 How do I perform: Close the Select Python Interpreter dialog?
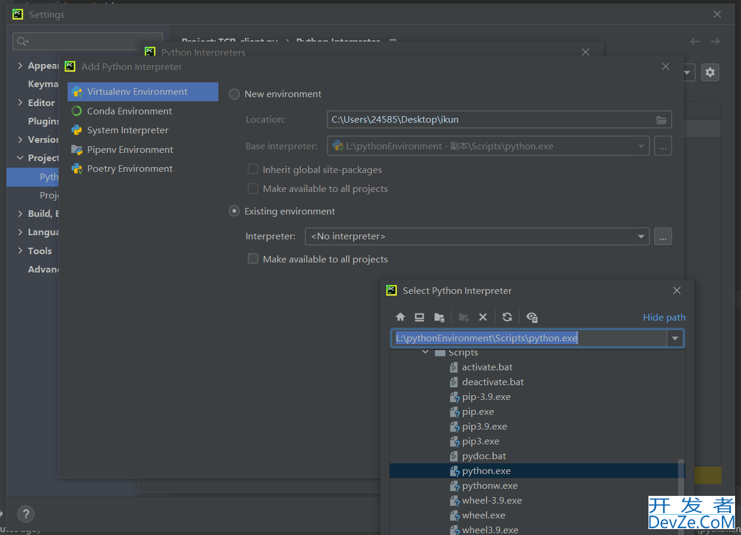coord(677,290)
